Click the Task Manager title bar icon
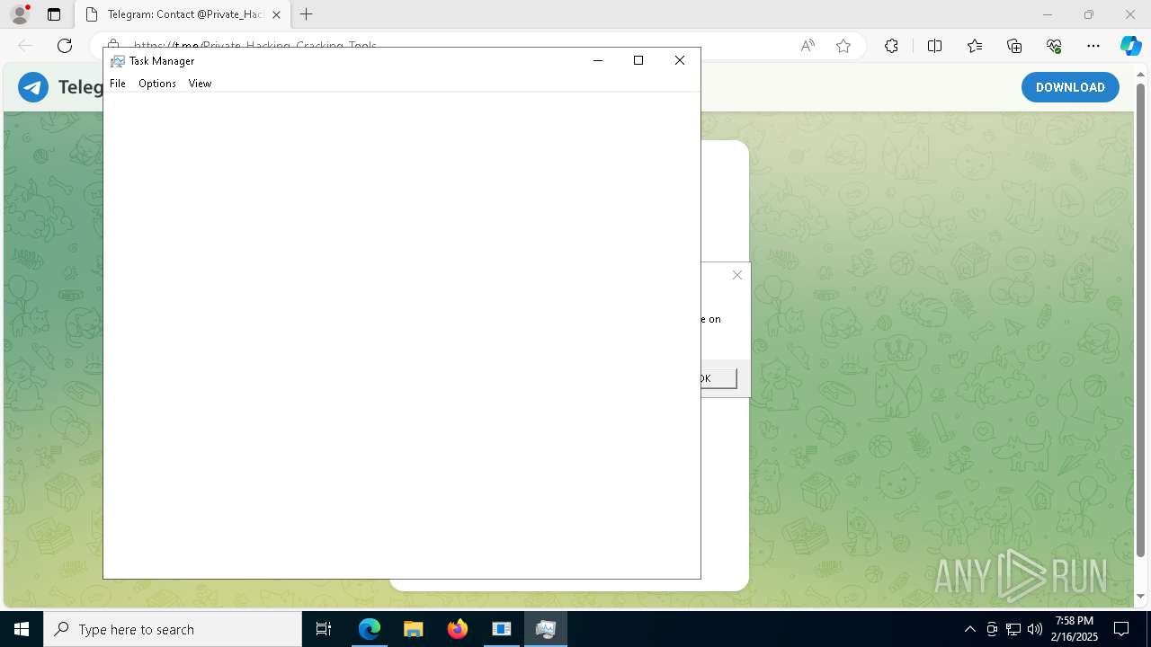 [117, 61]
